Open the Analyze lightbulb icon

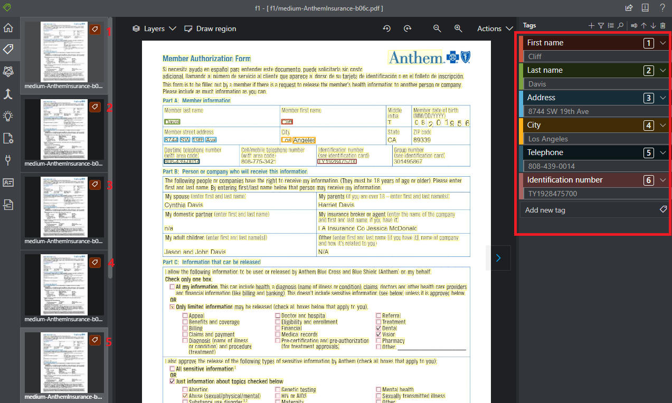(8, 116)
